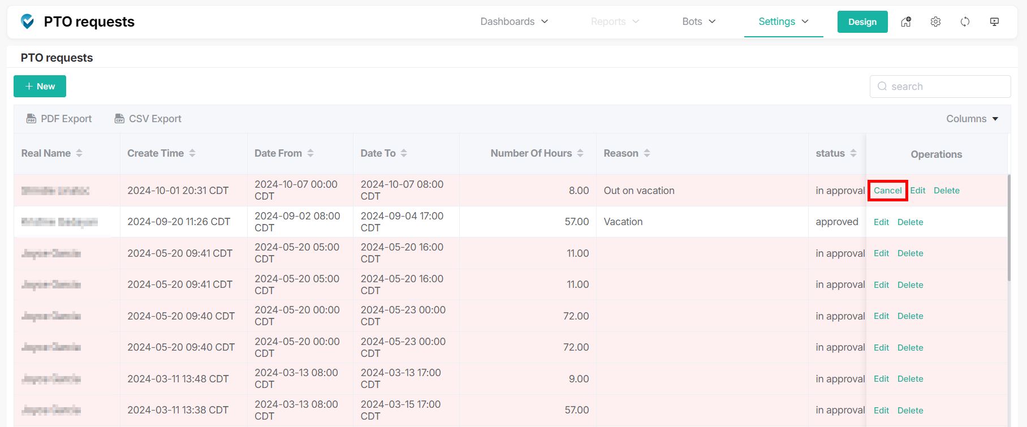Sort by Real Name column arrows
Screen dimensions: 1027x427
(79, 153)
